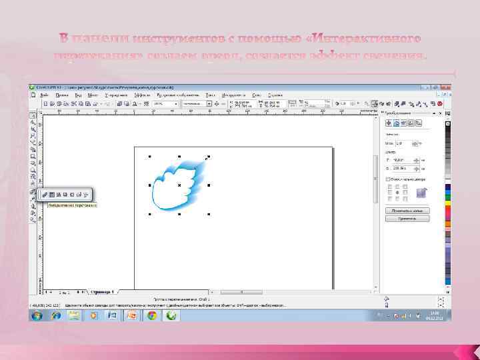This screenshot has width=480, height=360.
Task: Open CorelDRAW green icon in taskbar
Action: point(171,315)
